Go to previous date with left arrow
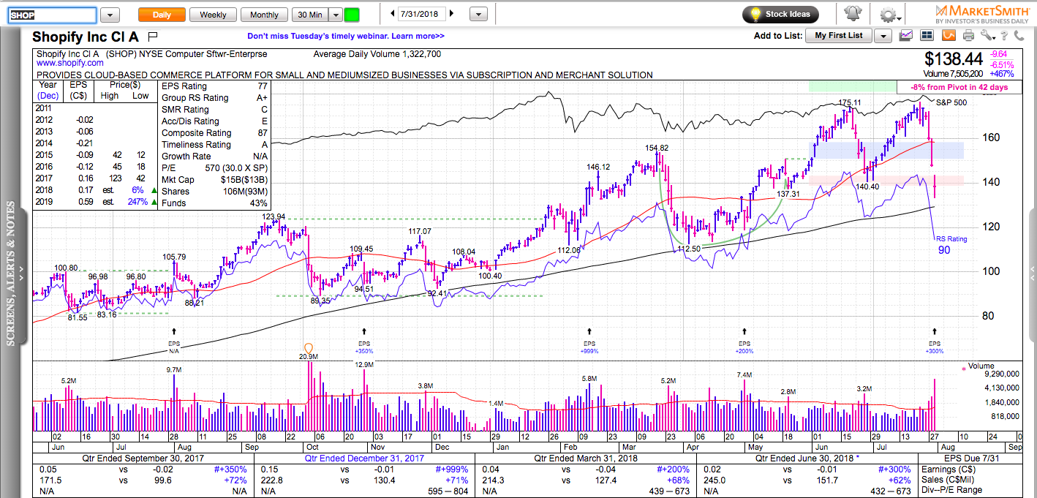 (392, 14)
